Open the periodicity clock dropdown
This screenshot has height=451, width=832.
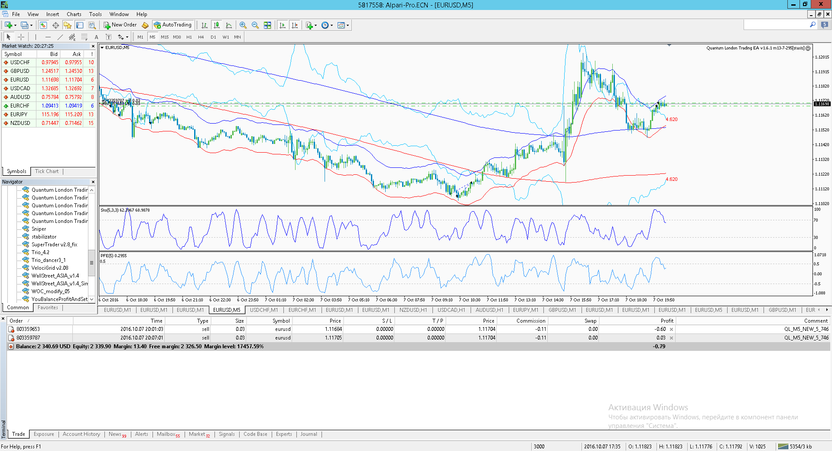(x=327, y=25)
